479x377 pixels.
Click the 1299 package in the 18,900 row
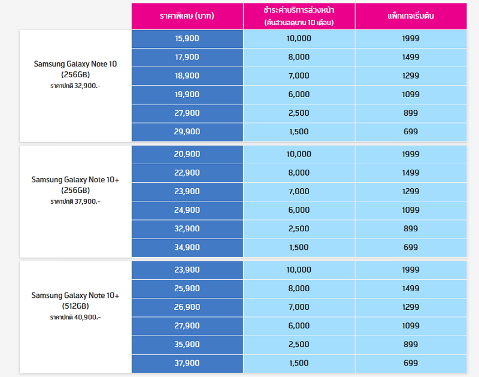pos(411,76)
